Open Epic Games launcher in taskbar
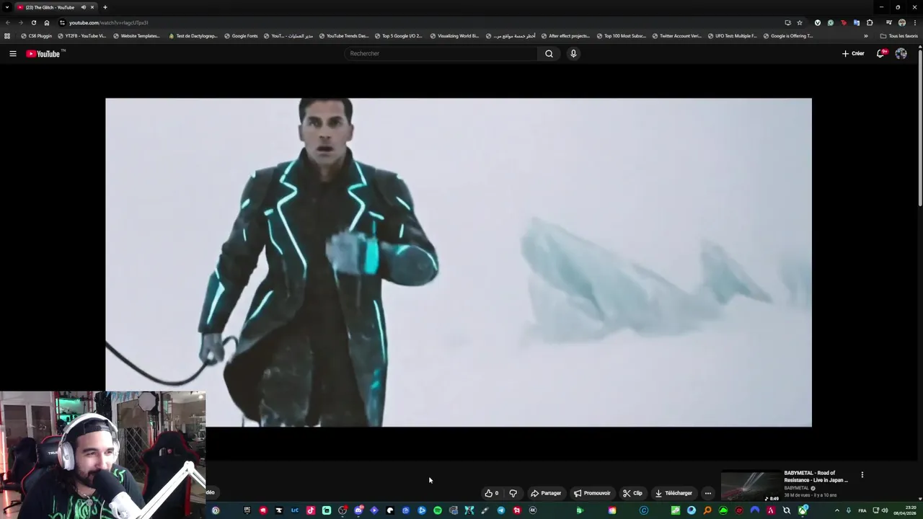Viewport: 923px width, 519px height. point(247,510)
